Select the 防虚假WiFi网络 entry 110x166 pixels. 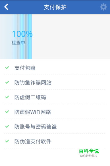(x=55, y=112)
